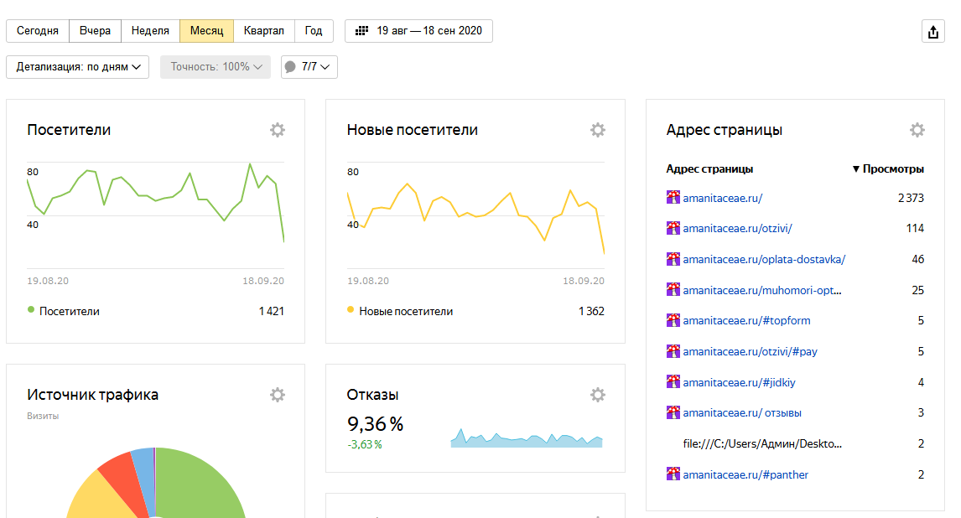This screenshot has width=961, height=518.
Task: Select the Сегодня period tab
Action: pyautogui.click(x=38, y=31)
